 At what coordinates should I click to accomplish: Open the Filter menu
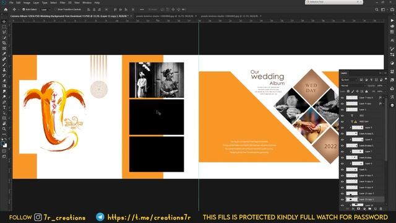[62, 2]
